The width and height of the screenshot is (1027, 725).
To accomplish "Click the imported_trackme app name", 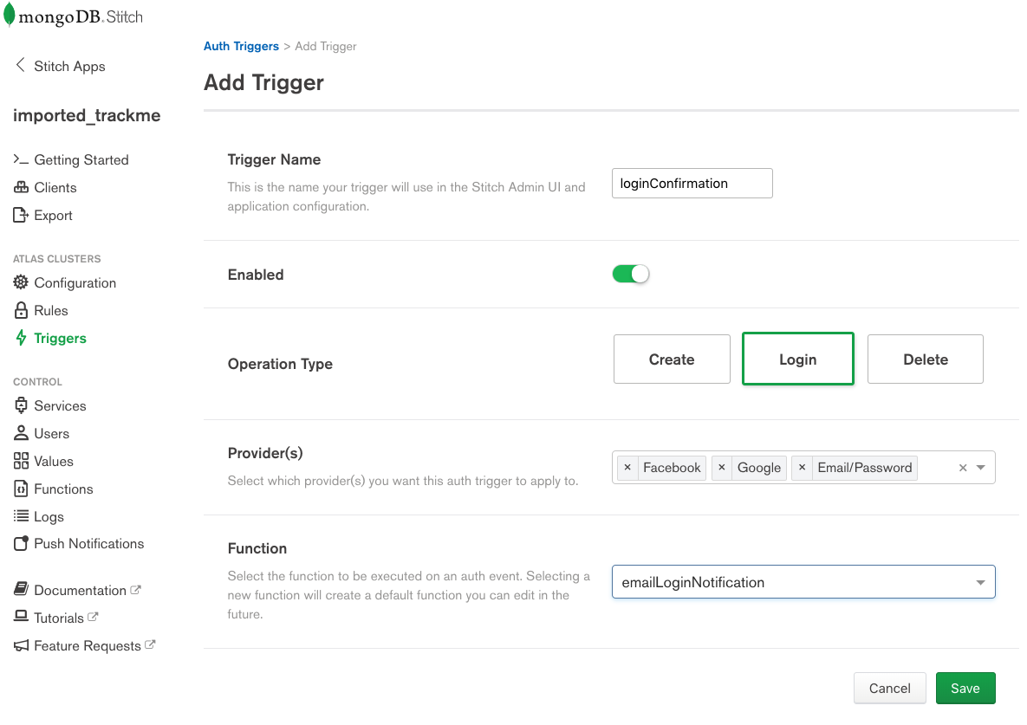I will 87,115.
